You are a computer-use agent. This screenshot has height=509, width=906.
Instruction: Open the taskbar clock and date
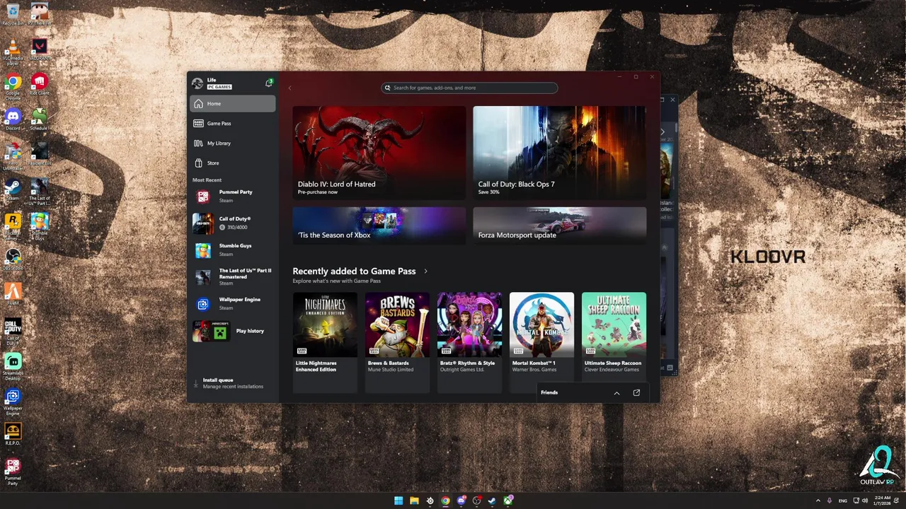point(882,501)
